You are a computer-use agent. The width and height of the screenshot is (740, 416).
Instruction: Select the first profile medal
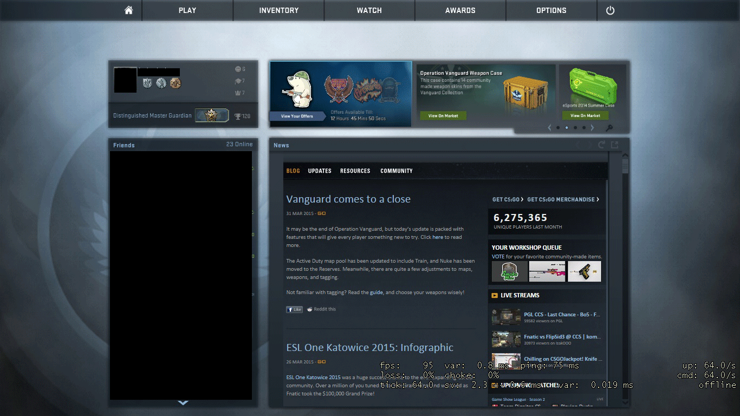pyautogui.click(x=147, y=83)
